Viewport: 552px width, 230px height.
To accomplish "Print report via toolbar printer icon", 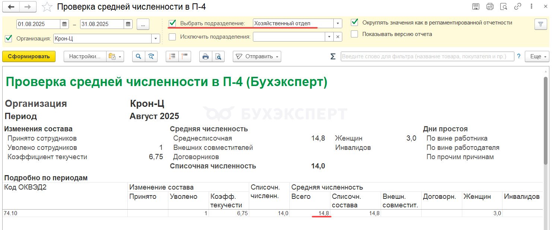I will (206, 56).
